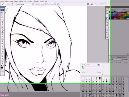Toggle the airbrush option
Screen dimensions: 129x97
click(x=58, y=4)
